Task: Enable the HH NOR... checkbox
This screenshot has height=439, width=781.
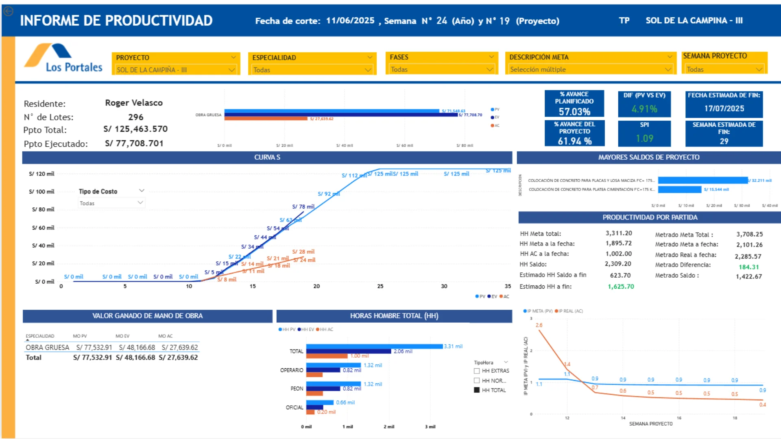Action: point(477,380)
